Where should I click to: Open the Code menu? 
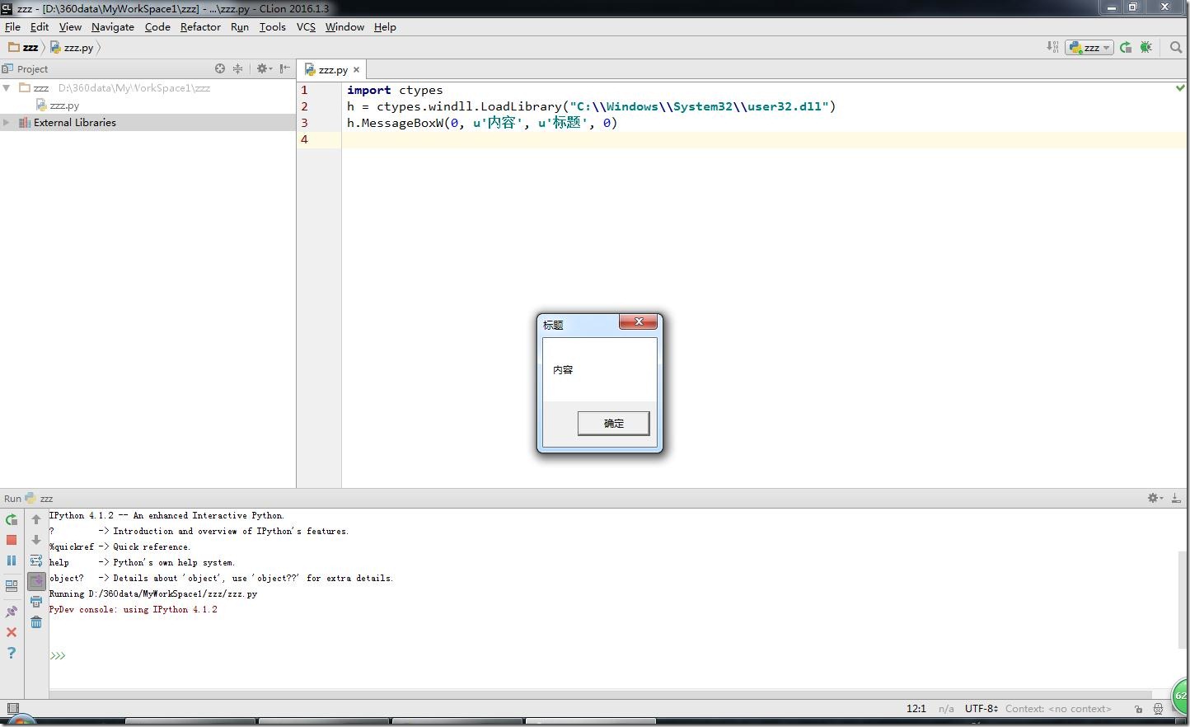(157, 26)
